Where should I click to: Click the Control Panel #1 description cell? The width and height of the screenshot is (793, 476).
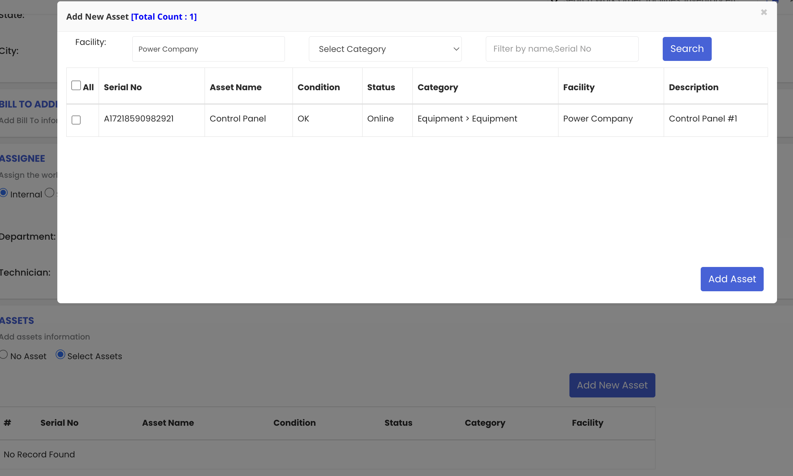703,119
